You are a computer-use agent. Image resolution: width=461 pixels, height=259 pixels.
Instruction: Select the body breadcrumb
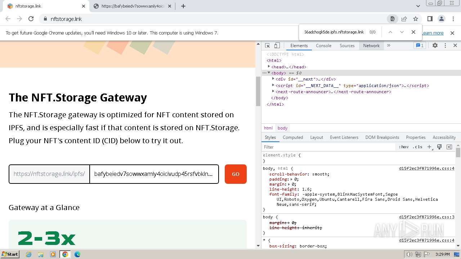click(x=283, y=128)
